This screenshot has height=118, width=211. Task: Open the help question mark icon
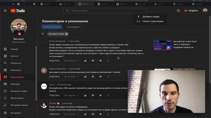tap(178, 11)
